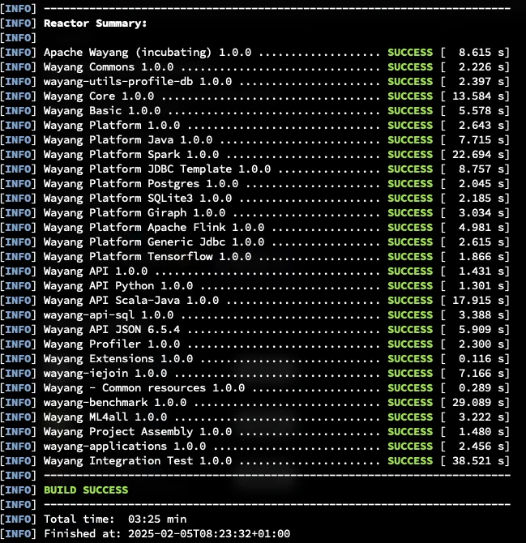Select the '22.694 s' duration value
The height and width of the screenshot is (543, 526).
pos(479,155)
